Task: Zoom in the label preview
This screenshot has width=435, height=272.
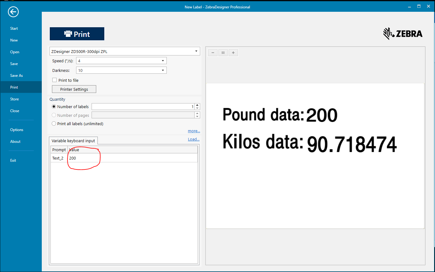Action: point(233,53)
